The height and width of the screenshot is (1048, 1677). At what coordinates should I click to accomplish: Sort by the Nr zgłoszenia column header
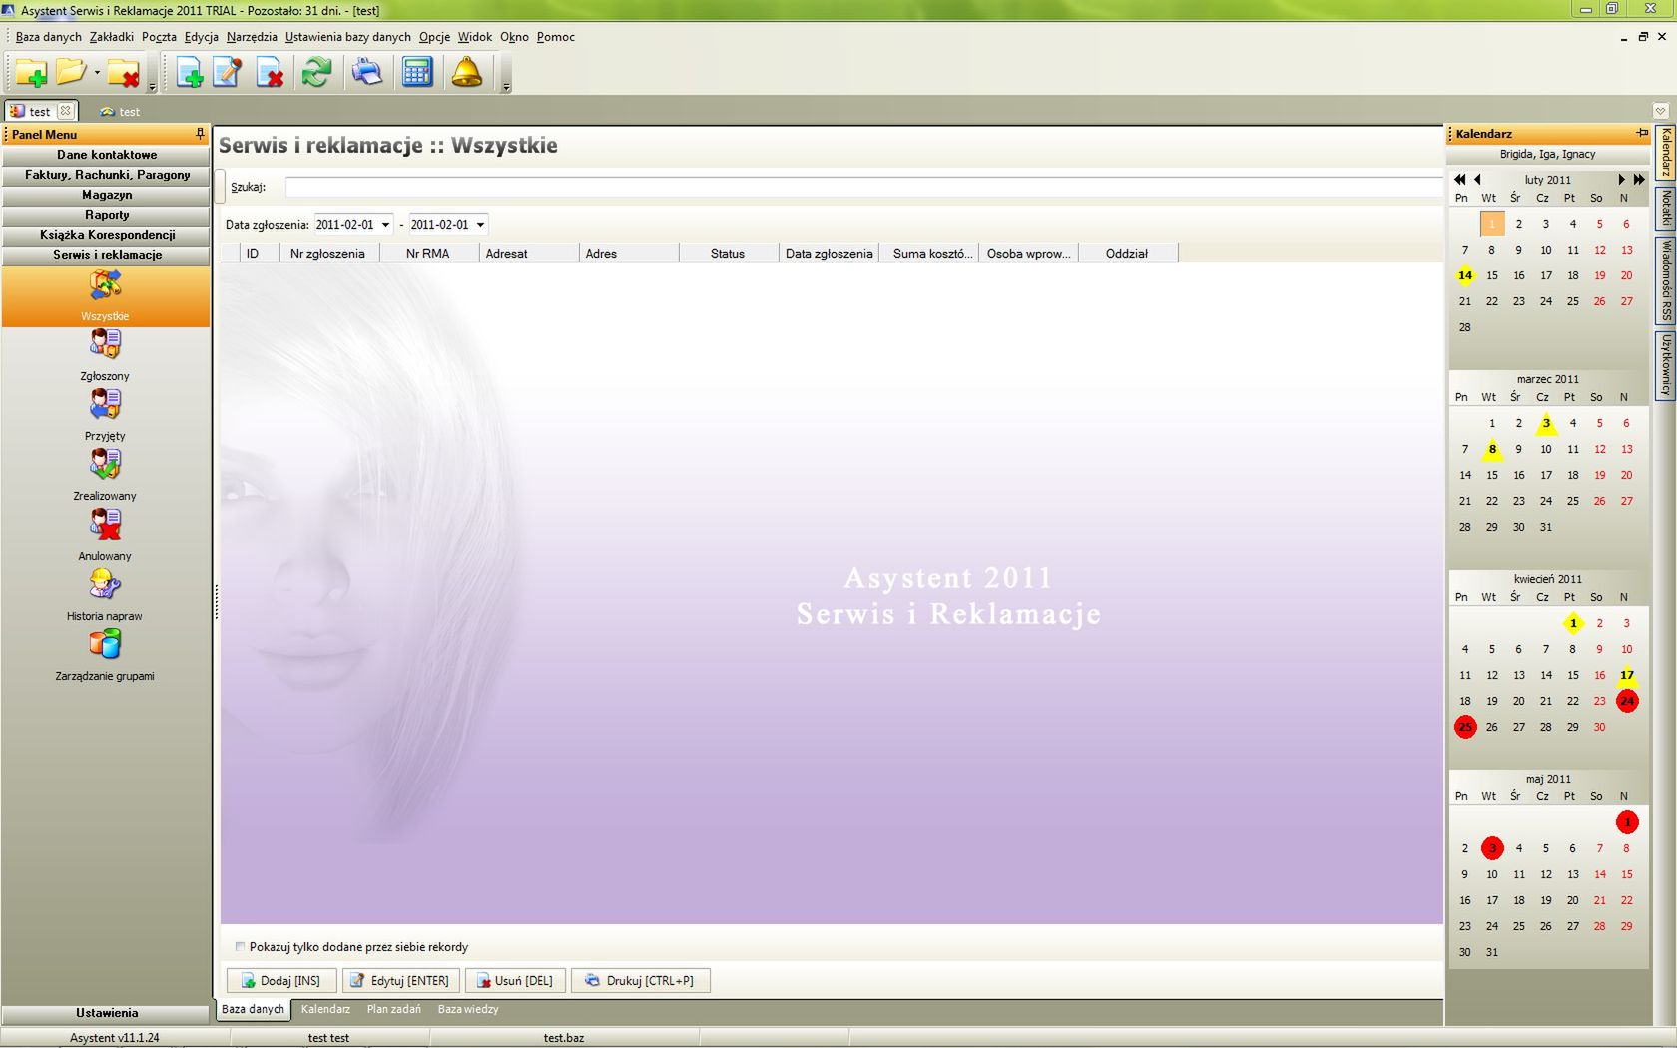329,254
